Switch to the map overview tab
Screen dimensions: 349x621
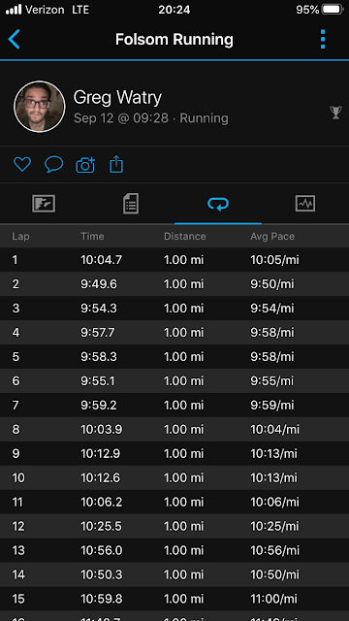click(x=44, y=204)
